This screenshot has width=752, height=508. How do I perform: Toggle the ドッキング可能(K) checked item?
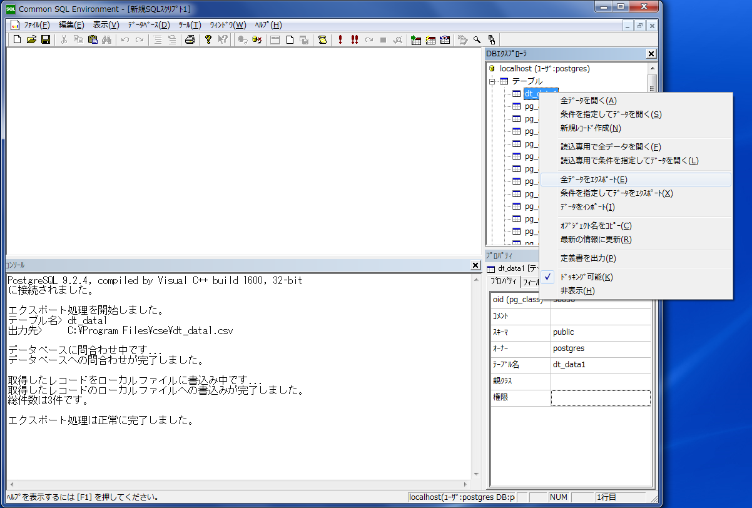click(586, 277)
